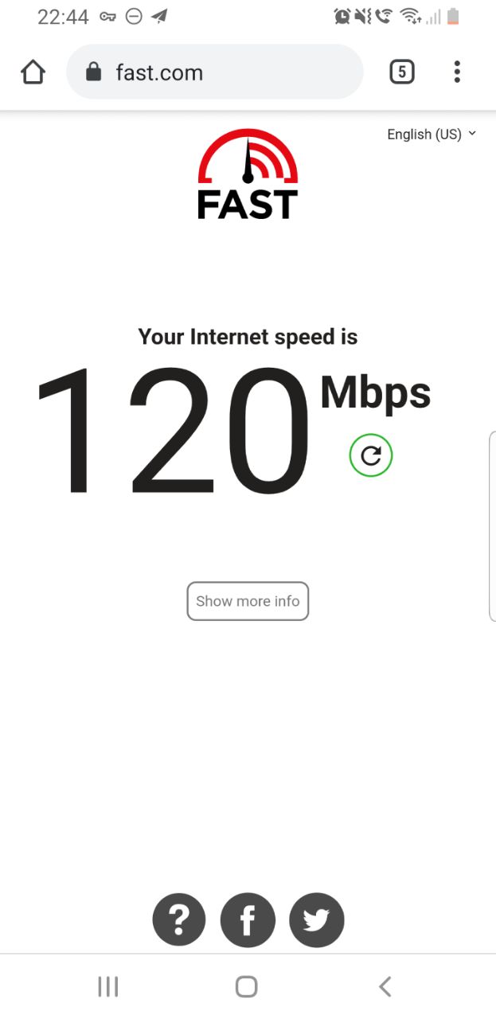Expand the English (US) language dropdown
Screen dimensions: 496x1019
(x=432, y=135)
